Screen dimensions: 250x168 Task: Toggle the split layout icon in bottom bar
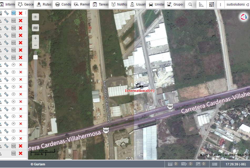coord(215,164)
